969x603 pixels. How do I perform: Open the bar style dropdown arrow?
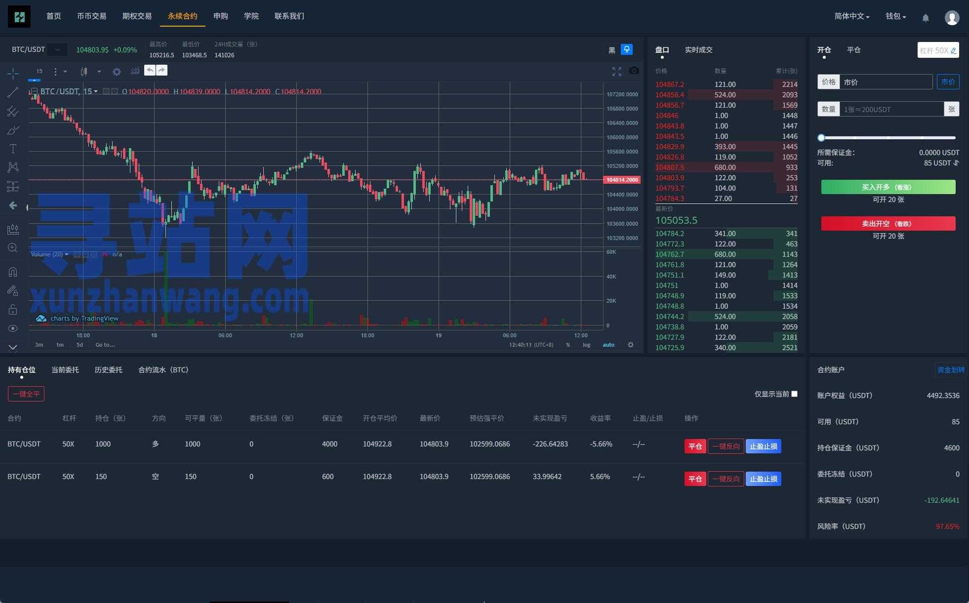99,72
